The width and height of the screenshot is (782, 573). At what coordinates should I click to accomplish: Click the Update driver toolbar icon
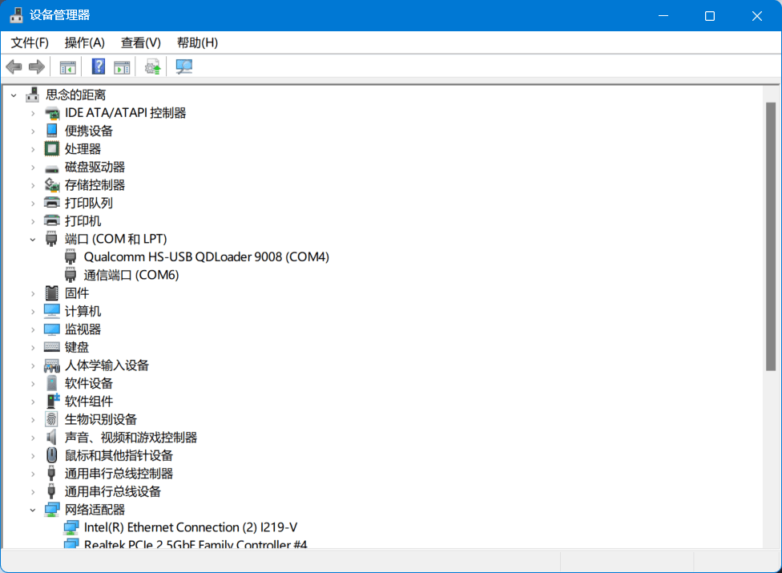click(152, 67)
